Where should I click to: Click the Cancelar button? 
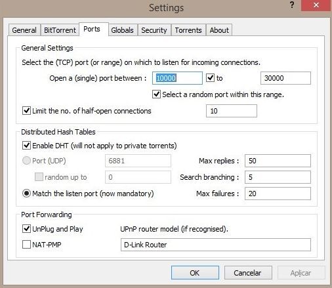click(x=248, y=273)
